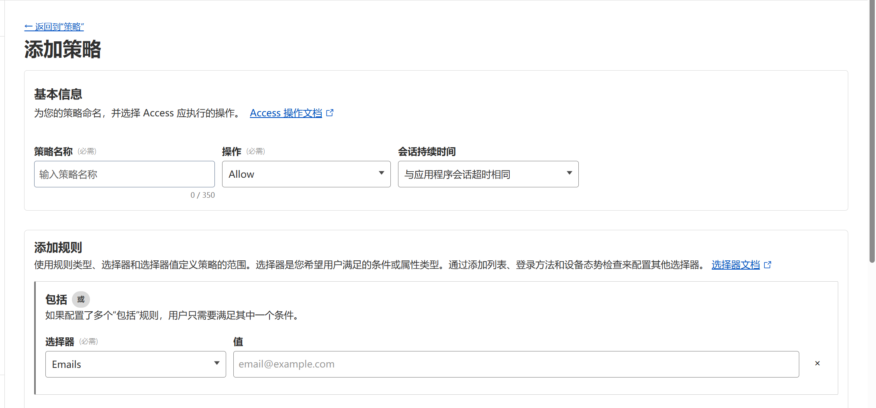Viewport: 876px width, 408px height.
Task: Click the 基本信息 section heading
Action: click(x=58, y=94)
